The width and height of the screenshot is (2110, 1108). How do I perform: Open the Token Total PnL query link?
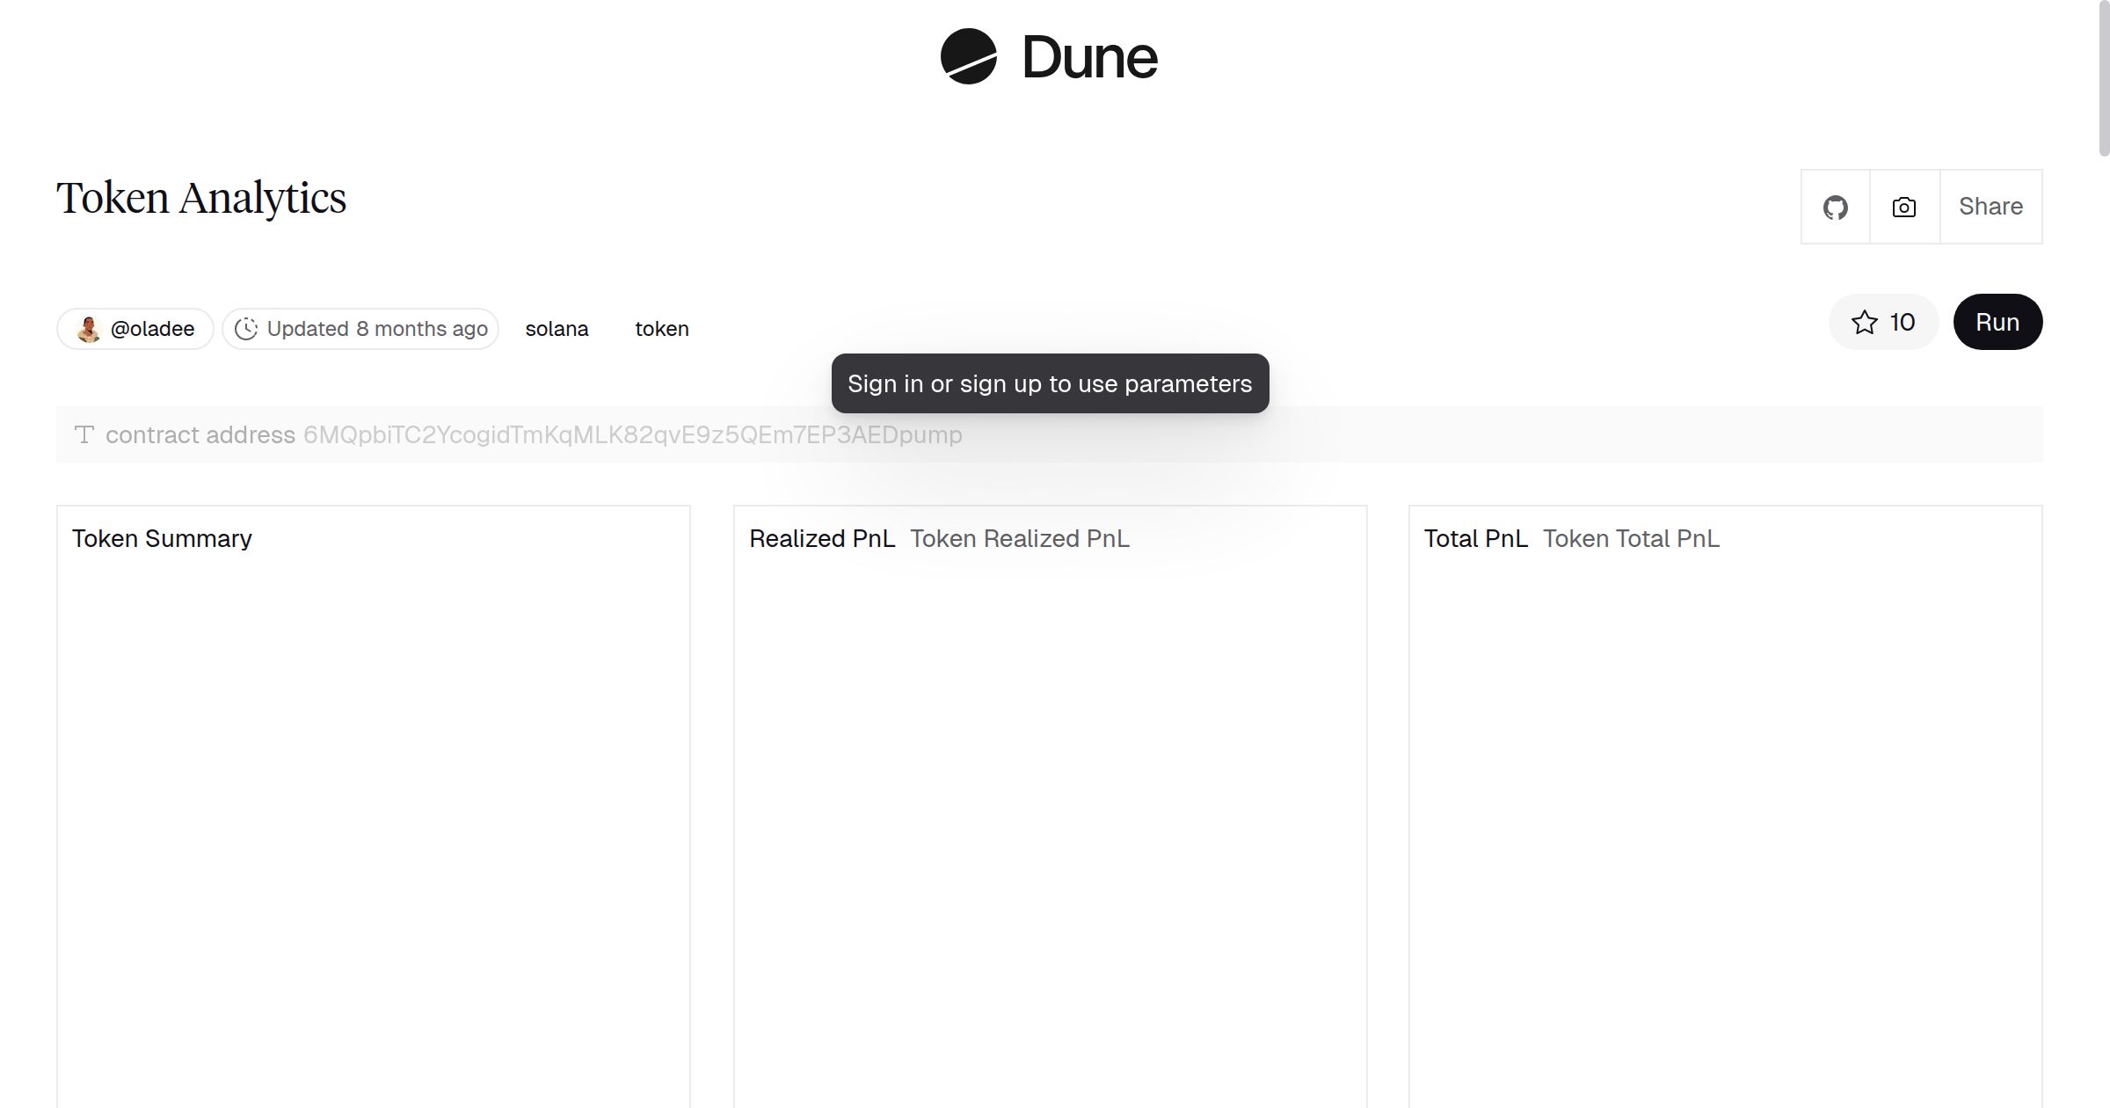pyautogui.click(x=1631, y=538)
